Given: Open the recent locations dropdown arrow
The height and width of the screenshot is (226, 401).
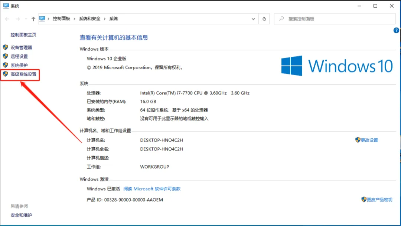Looking at the screenshot, I should [26, 19].
